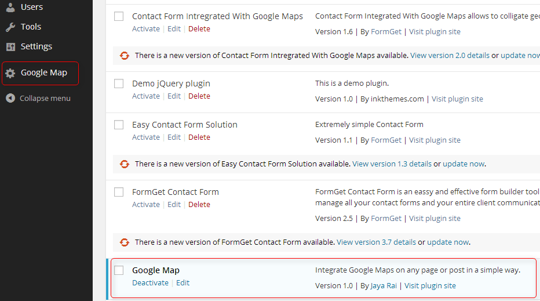The height and width of the screenshot is (301, 540).
Task: Click update icon in FormGet Contact Form notice
Action: (125, 242)
